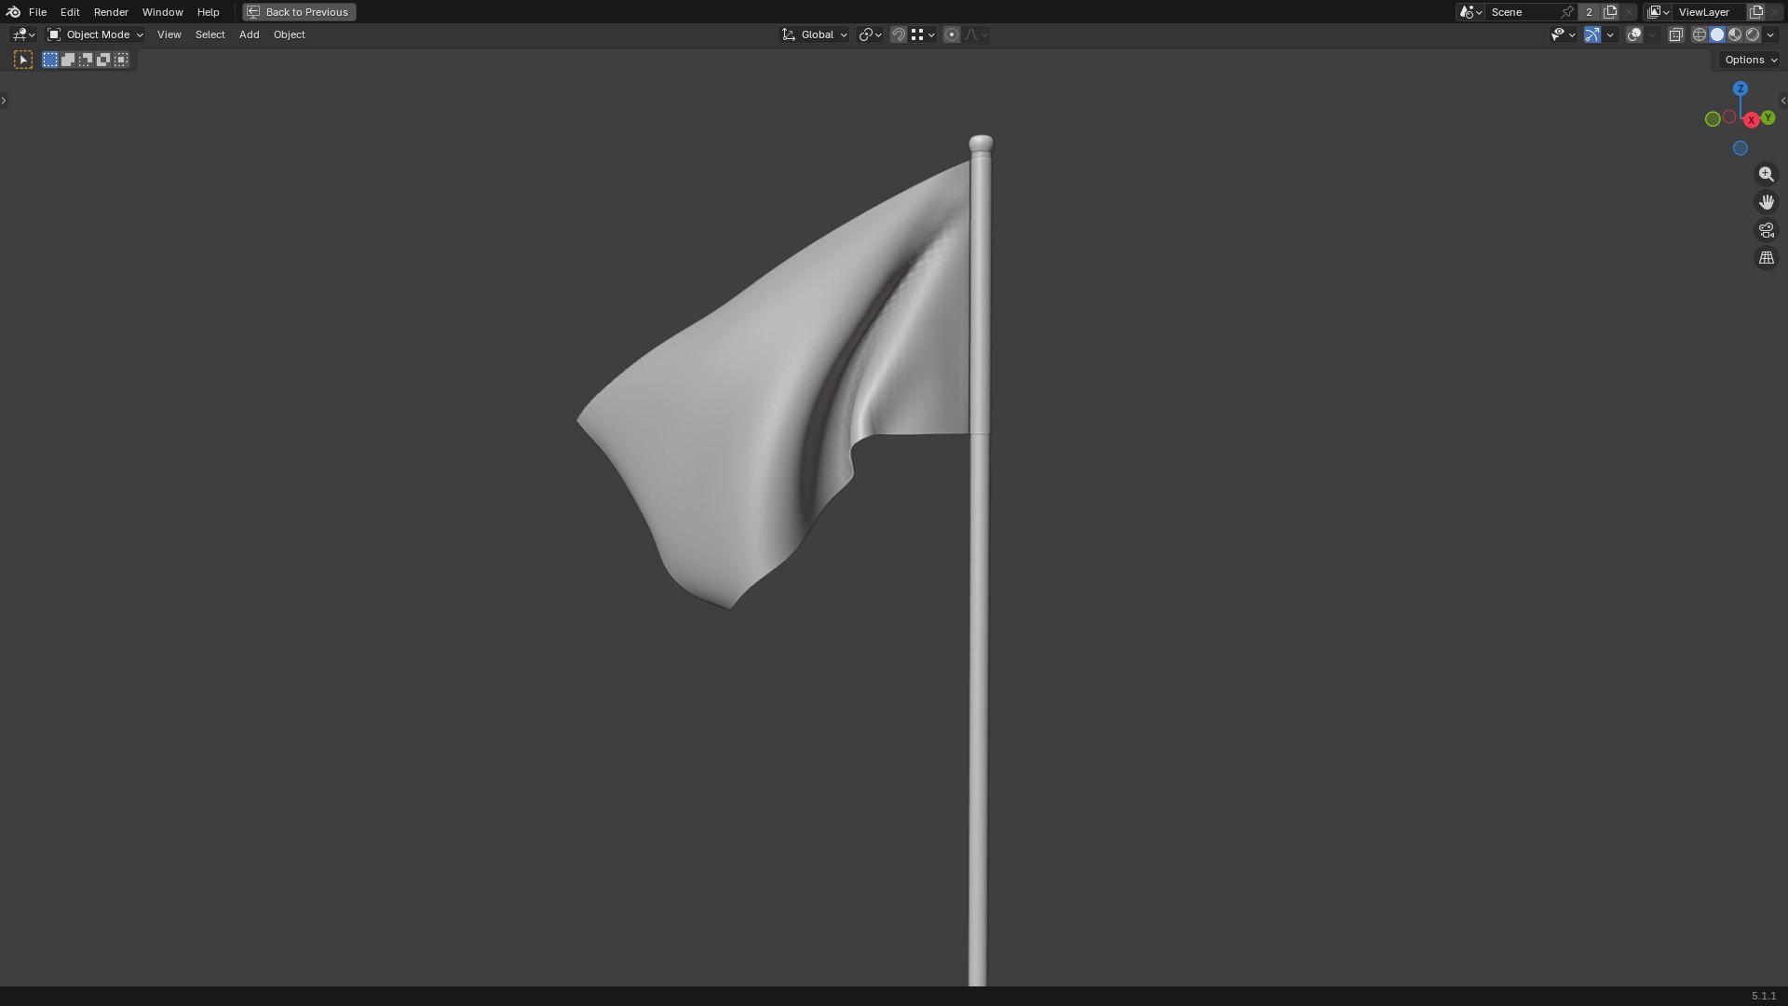Click the ViewLayer name field
Image resolution: width=1788 pixels, height=1006 pixels.
click(x=1710, y=12)
